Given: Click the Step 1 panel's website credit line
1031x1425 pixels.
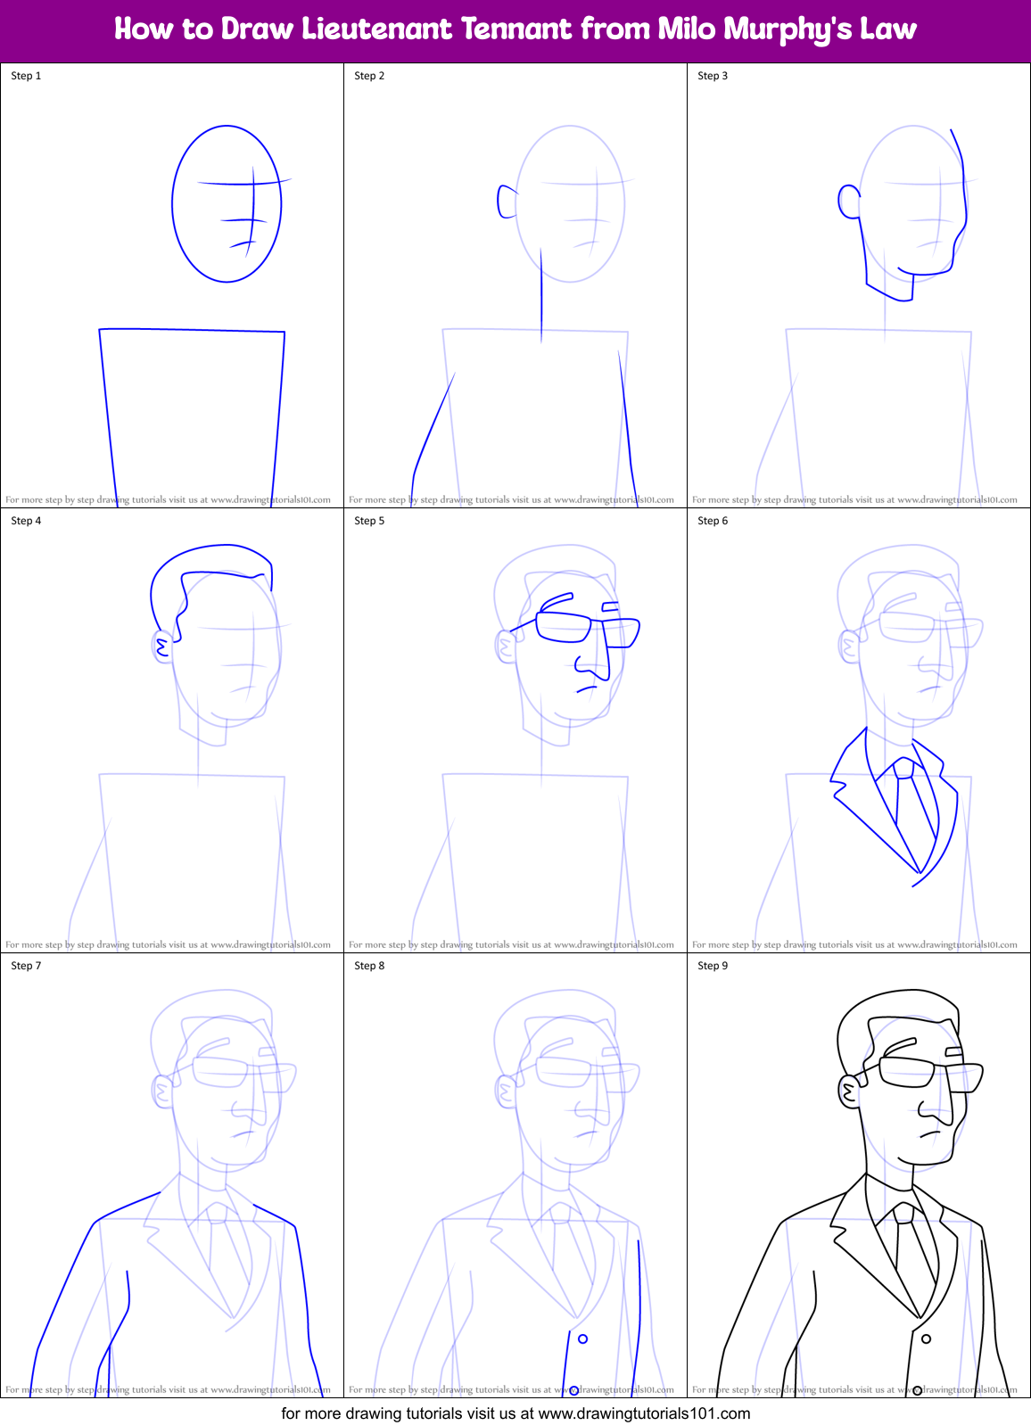Looking at the screenshot, I should click(x=169, y=499).
